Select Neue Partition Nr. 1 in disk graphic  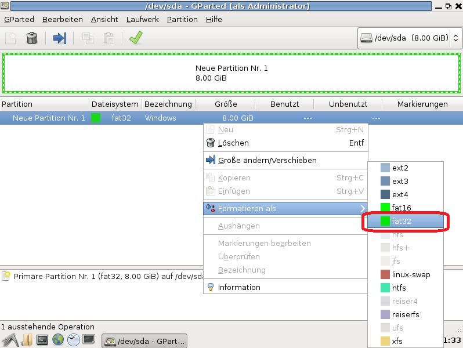click(x=231, y=73)
